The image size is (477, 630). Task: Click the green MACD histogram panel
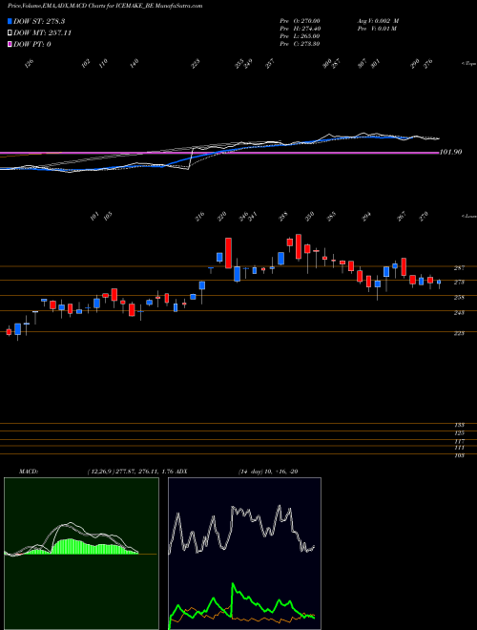coord(81,554)
